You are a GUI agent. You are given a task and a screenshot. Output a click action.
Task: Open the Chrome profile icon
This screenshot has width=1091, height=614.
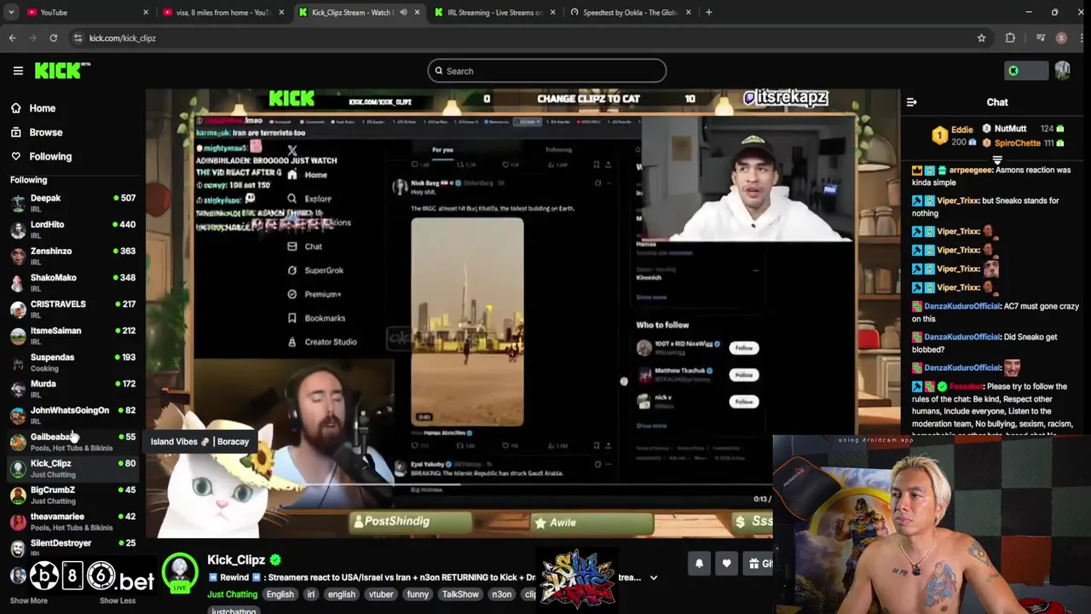pos(1061,38)
